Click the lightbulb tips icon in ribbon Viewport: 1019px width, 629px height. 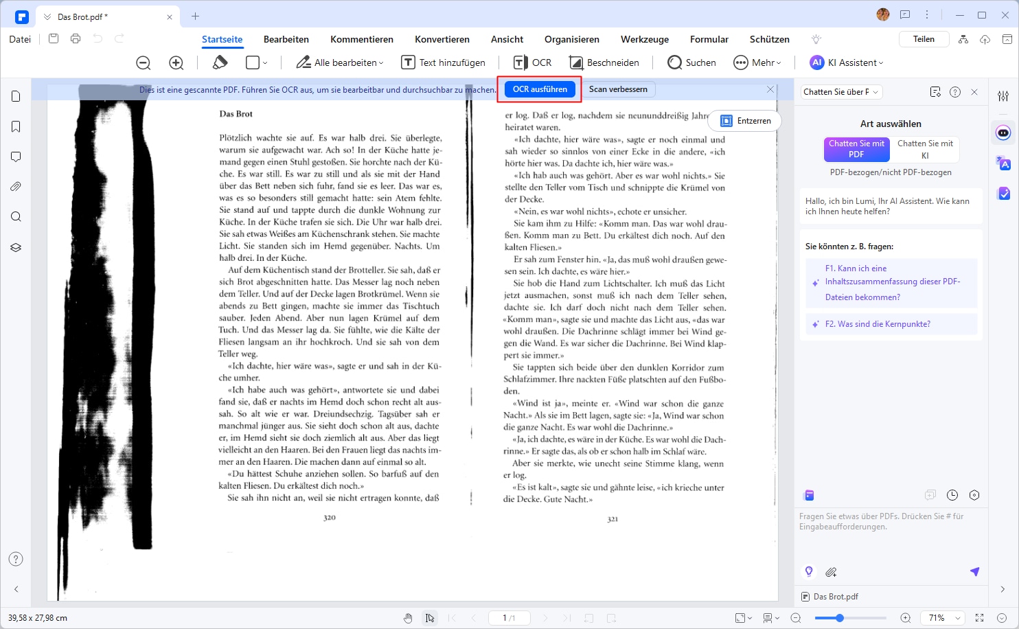coord(816,39)
